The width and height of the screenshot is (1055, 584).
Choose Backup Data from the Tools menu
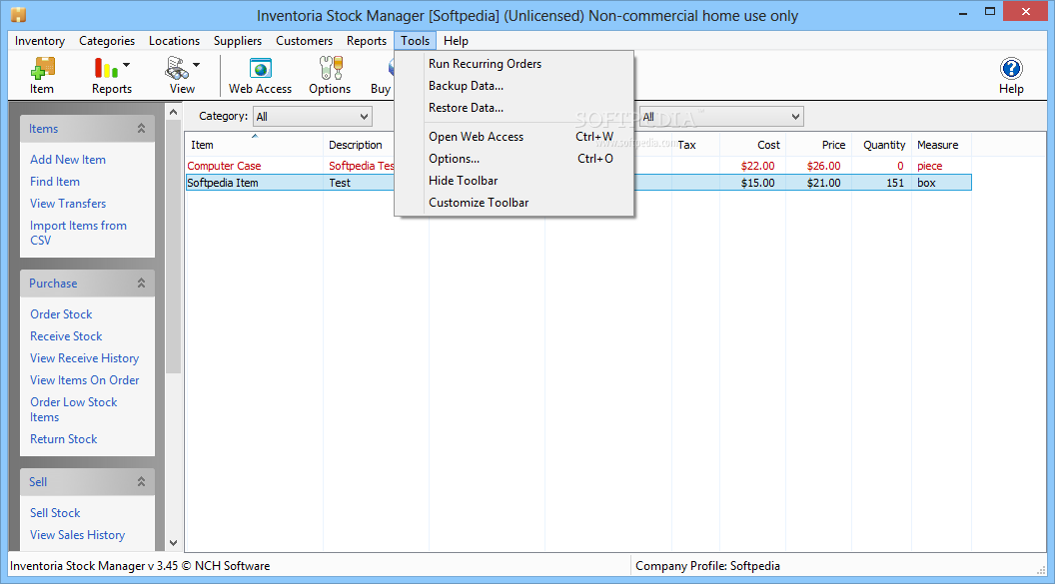tap(515, 86)
